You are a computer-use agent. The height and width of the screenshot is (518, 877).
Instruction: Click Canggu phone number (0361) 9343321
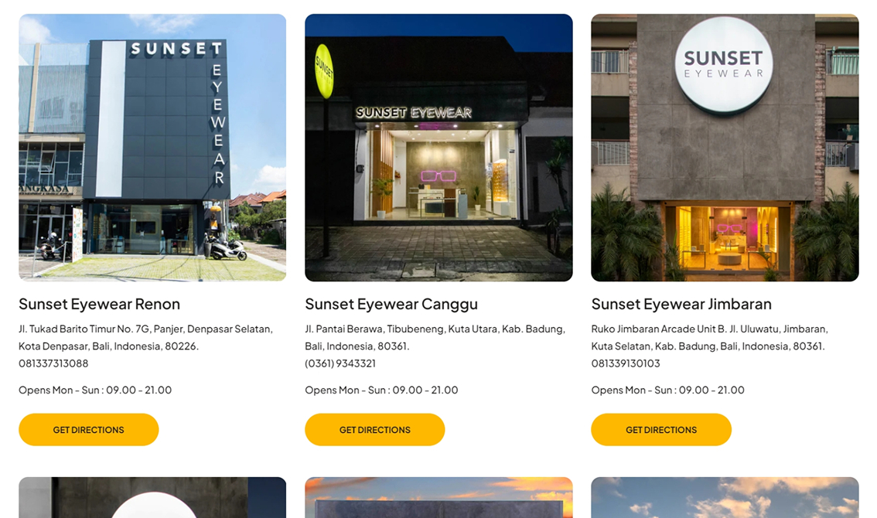(x=340, y=363)
